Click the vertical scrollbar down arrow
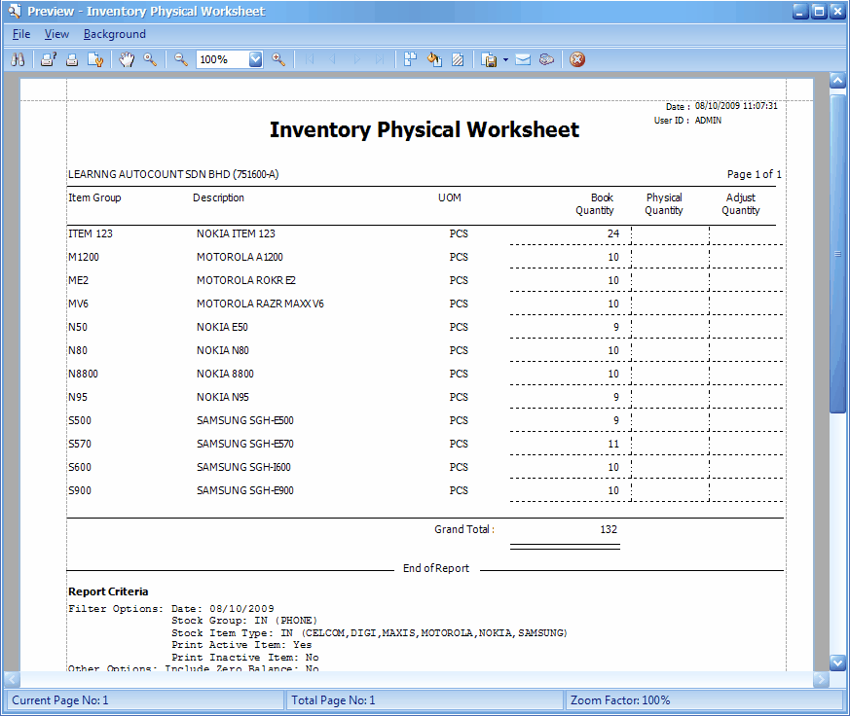This screenshot has width=850, height=716. (837, 662)
